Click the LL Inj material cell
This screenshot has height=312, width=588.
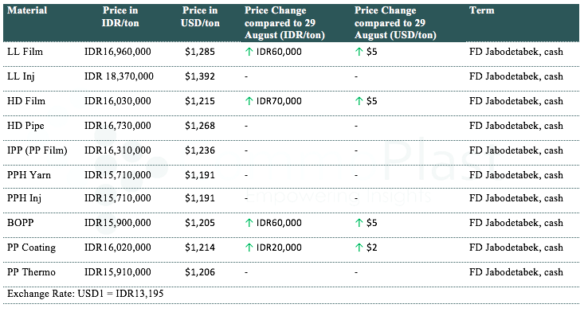[21, 76]
